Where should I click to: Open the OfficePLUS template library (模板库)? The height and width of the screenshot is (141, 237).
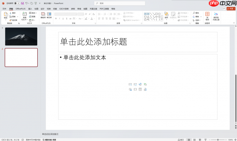click(43, 15)
